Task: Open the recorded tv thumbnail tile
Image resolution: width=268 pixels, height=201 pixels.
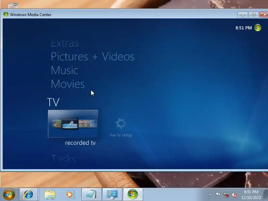Action: 73,124
